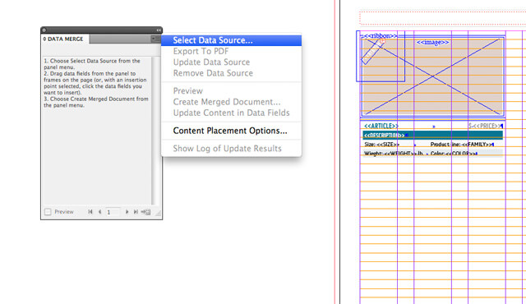526x304 pixels.
Task: Toggle the Preview checkbox in Data Merge panel
Action: click(48, 212)
